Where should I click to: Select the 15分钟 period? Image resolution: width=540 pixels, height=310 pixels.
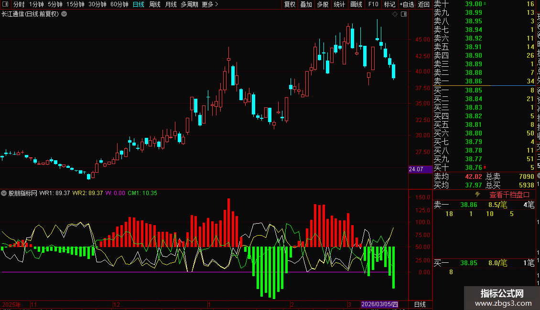click(x=76, y=4)
